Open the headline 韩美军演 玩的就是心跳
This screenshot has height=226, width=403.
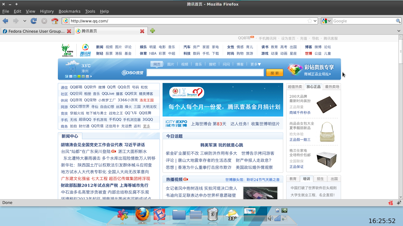(222, 145)
